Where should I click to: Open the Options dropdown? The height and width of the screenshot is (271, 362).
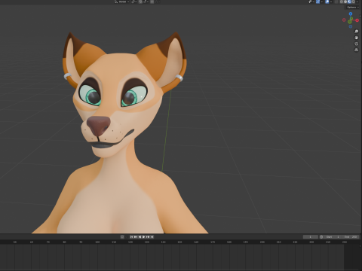352,8
